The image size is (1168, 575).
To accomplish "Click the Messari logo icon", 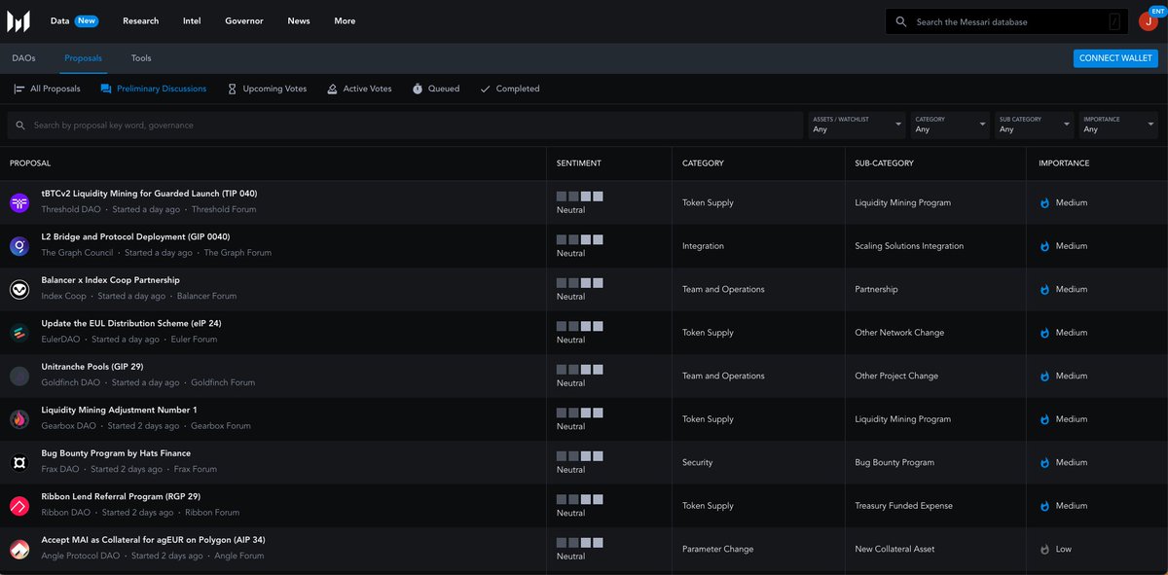I will 18,20.
